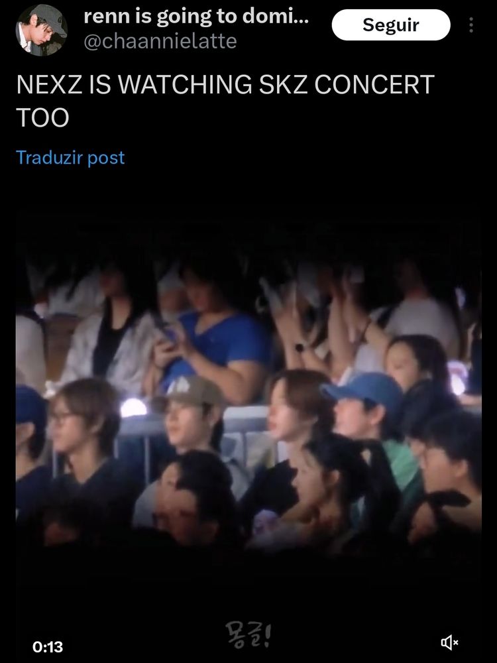Open the three-dot more options menu
The width and height of the screenshot is (497, 663).
pyautogui.click(x=470, y=25)
